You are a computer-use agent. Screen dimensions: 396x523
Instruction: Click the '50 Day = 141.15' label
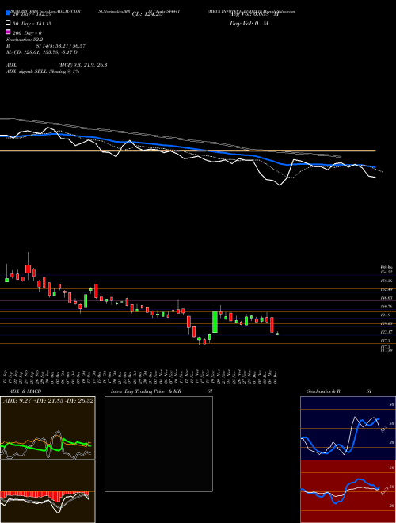pyautogui.click(x=32, y=24)
